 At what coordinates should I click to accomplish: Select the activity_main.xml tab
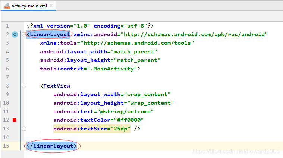coord(28,6)
